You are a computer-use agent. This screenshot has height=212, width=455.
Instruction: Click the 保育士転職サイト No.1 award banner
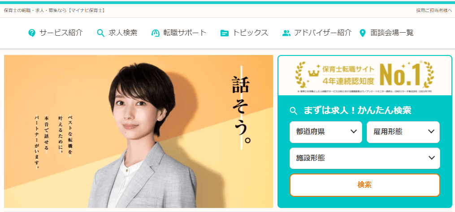click(x=365, y=75)
